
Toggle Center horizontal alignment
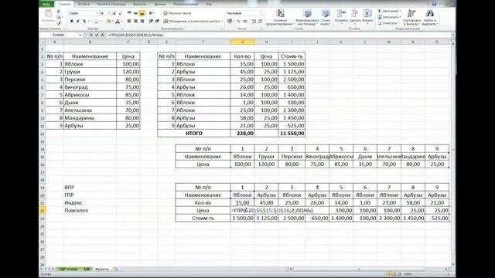click(x=135, y=21)
